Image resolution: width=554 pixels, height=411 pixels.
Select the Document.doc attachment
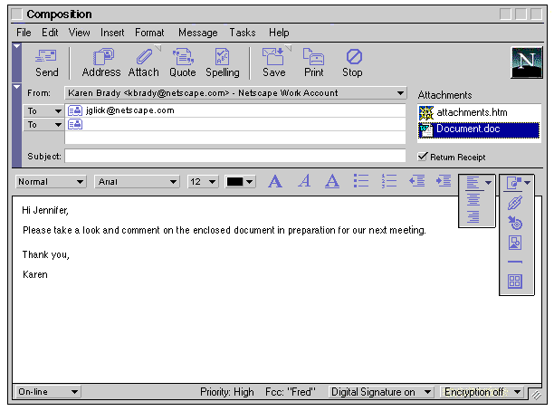pos(478,129)
